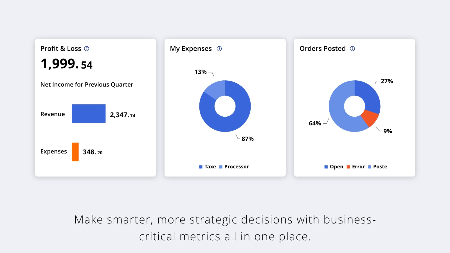The height and width of the screenshot is (253, 450).
Task: Toggle the Error series legend label
Action: 358,167
